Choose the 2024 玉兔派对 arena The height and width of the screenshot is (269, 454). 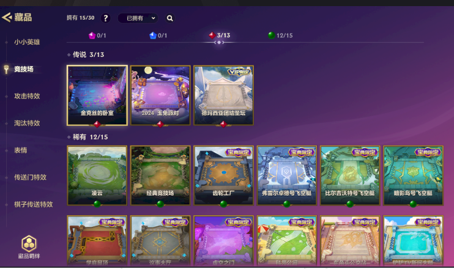160,95
